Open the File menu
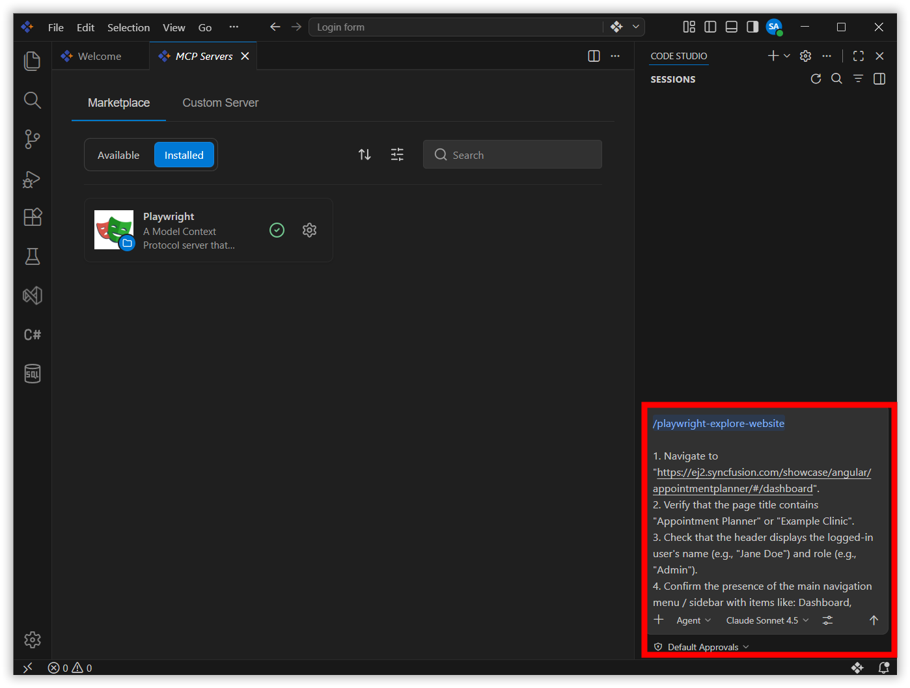This screenshot has width=910, height=688. [x=55, y=27]
